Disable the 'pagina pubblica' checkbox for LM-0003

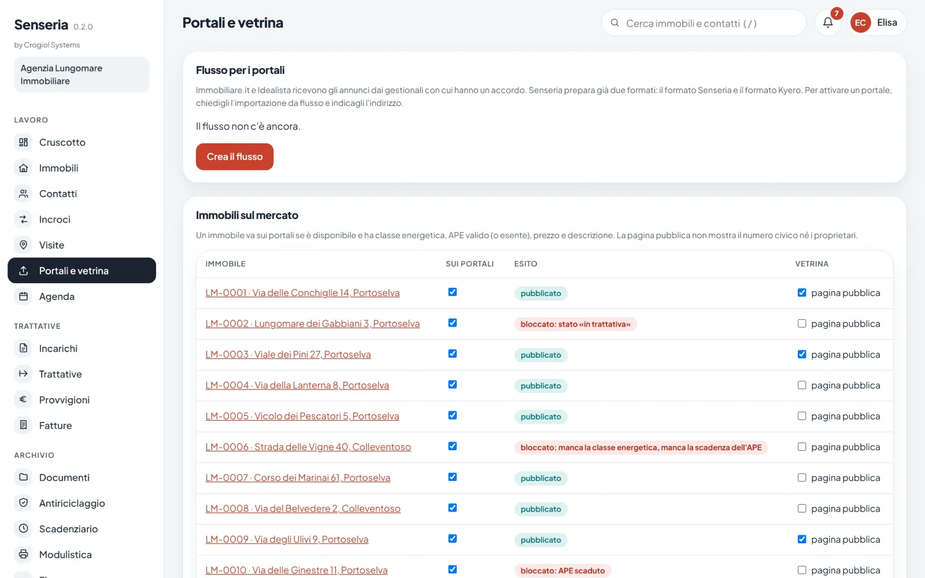pyautogui.click(x=802, y=354)
